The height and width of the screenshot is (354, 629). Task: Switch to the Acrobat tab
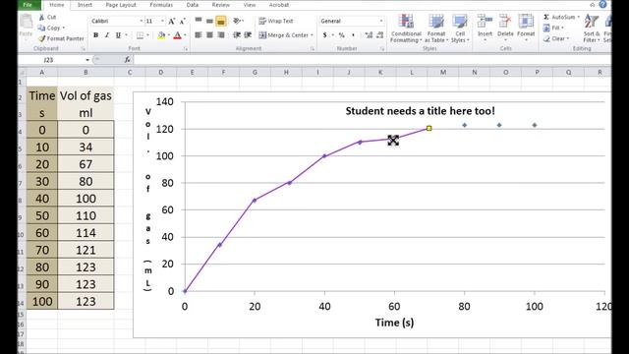tap(279, 5)
